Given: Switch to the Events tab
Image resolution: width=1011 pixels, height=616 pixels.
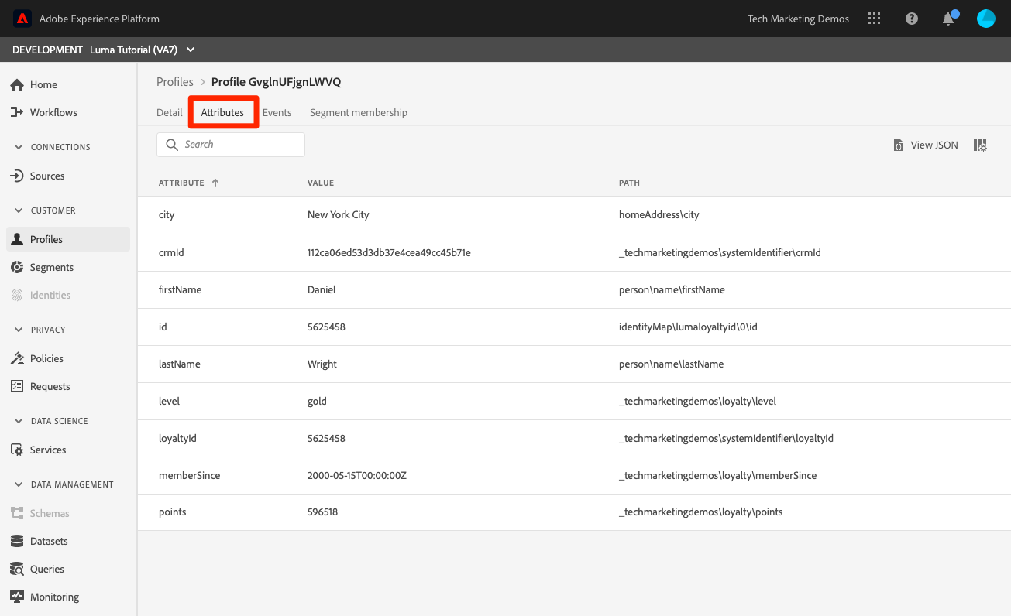Looking at the screenshot, I should pyautogui.click(x=277, y=112).
